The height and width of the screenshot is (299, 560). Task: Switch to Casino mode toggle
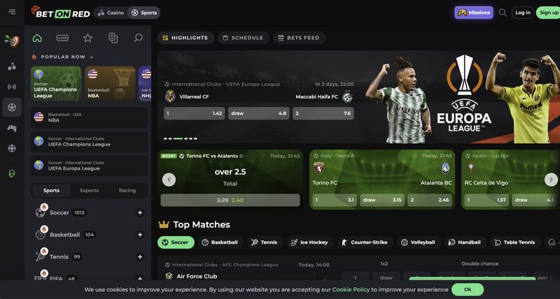pyautogui.click(x=111, y=13)
